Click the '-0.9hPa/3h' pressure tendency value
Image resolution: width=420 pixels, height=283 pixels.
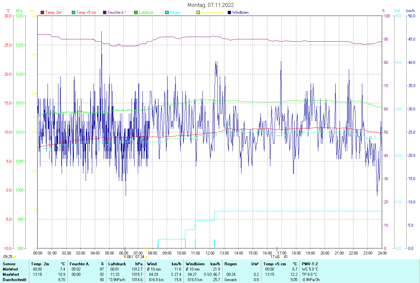click(x=311, y=280)
